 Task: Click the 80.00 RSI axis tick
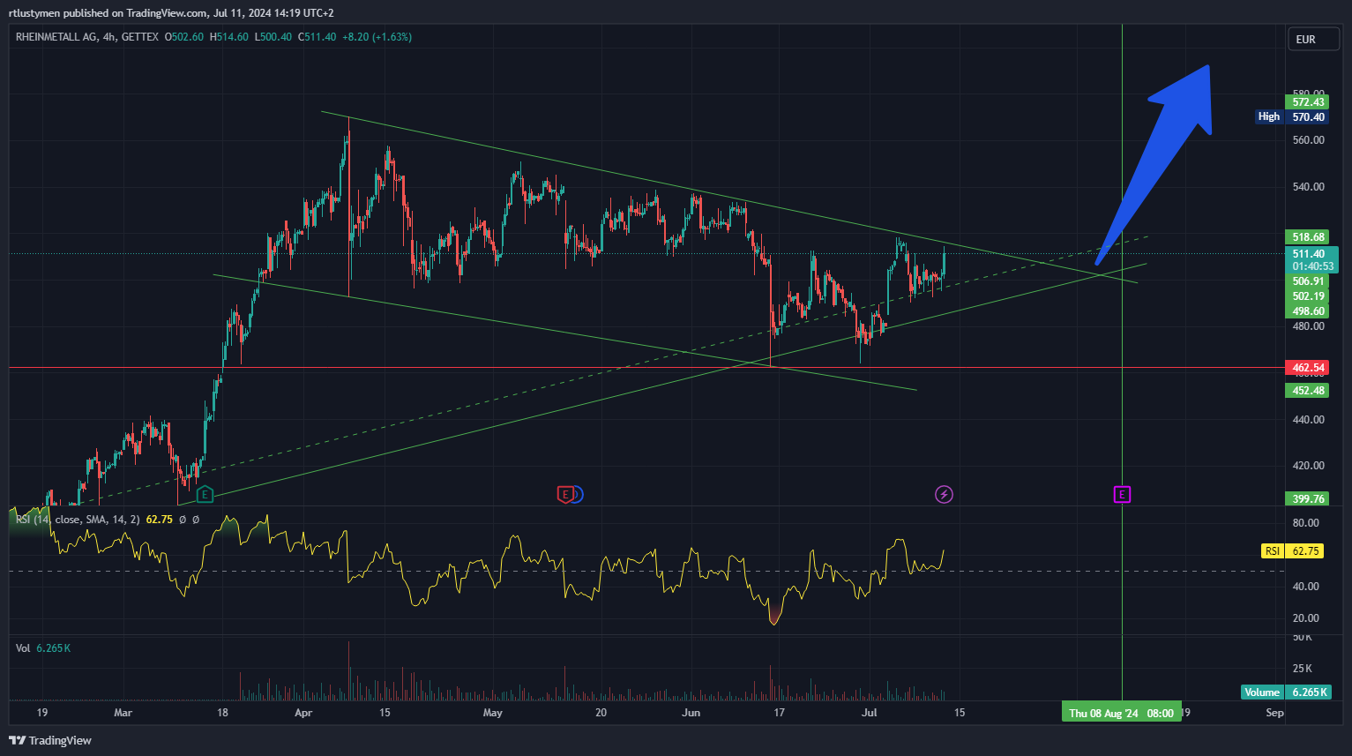pyautogui.click(x=1306, y=523)
